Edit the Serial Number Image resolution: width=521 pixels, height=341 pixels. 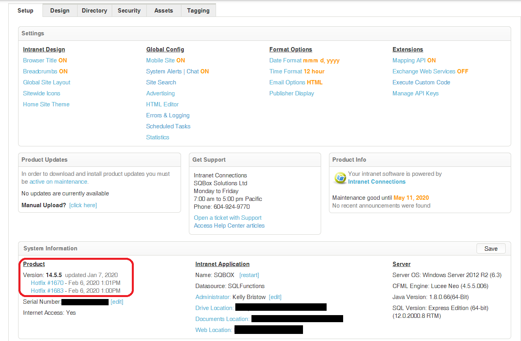pyautogui.click(x=117, y=302)
